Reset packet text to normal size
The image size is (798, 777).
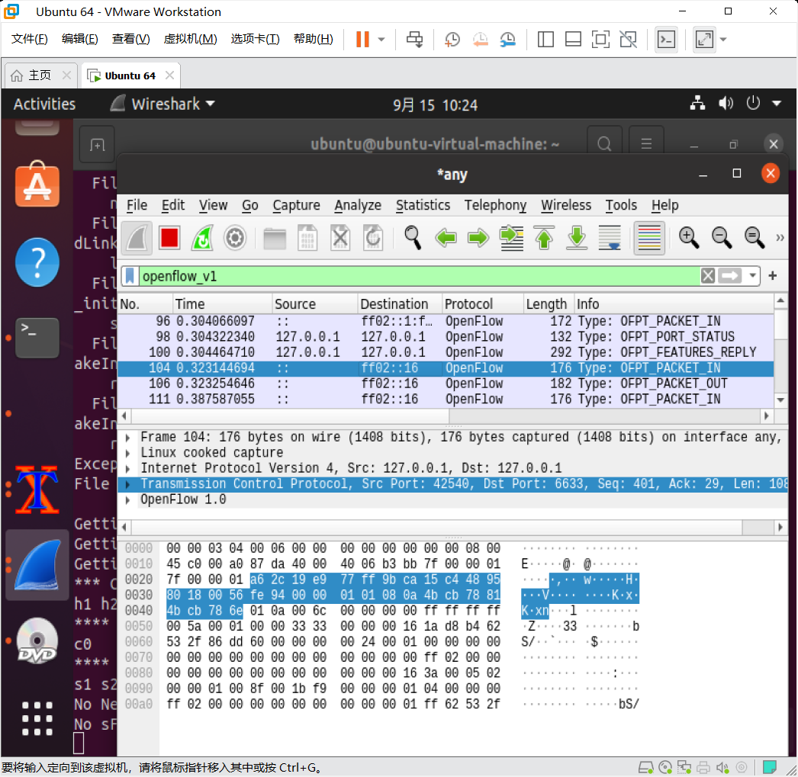pyautogui.click(x=754, y=238)
